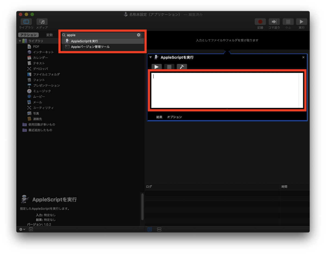
Task: Start recording with the red Record button
Action: (260, 22)
